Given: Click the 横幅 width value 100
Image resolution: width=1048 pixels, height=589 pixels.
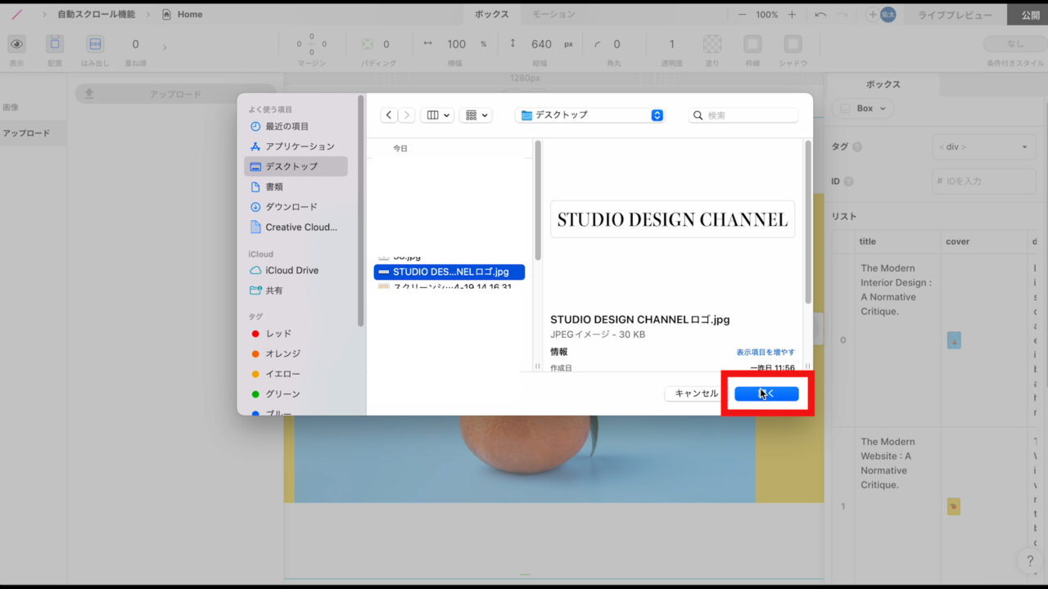Looking at the screenshot, I should (457, 44).
